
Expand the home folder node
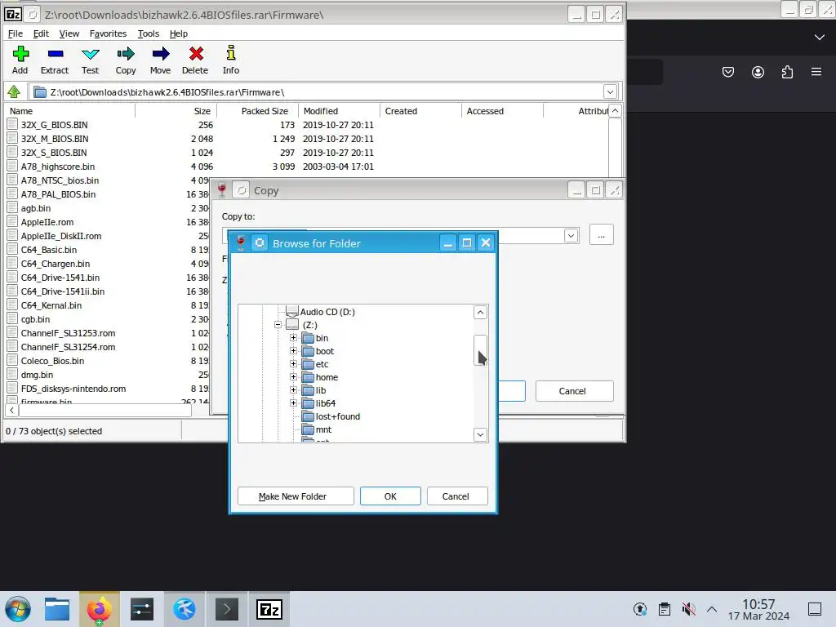[293, 377]
